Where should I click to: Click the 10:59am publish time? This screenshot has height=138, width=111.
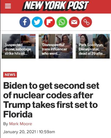(x=47, y=132)
